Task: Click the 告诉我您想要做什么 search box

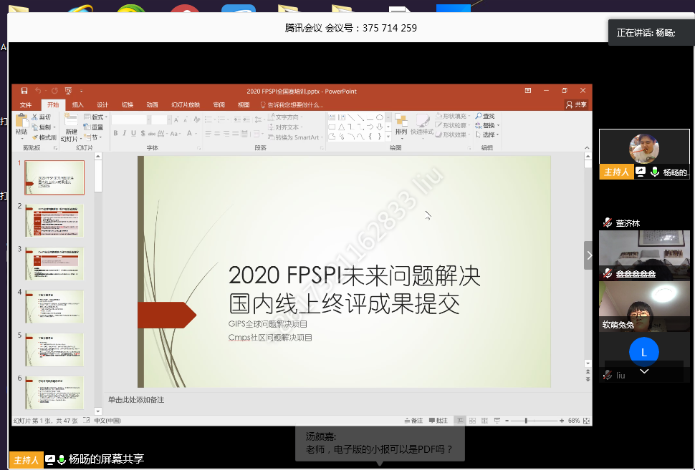Action: pyautogui.click(x=292, y=105)
